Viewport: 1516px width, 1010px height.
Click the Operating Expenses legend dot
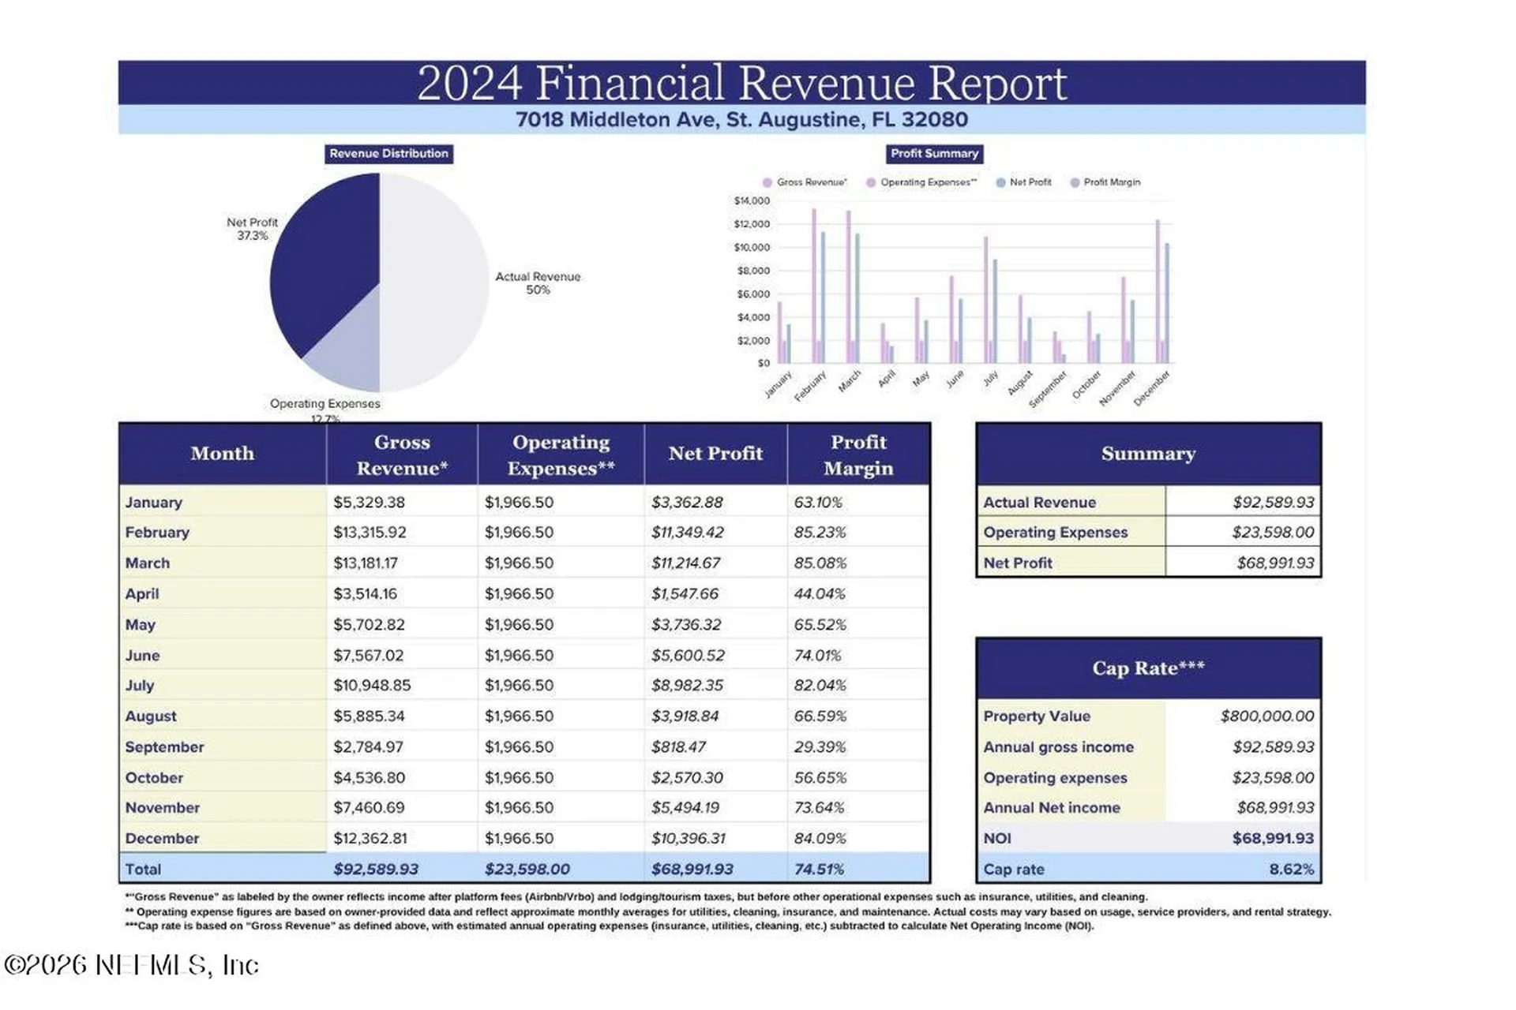tap(870, 182)
